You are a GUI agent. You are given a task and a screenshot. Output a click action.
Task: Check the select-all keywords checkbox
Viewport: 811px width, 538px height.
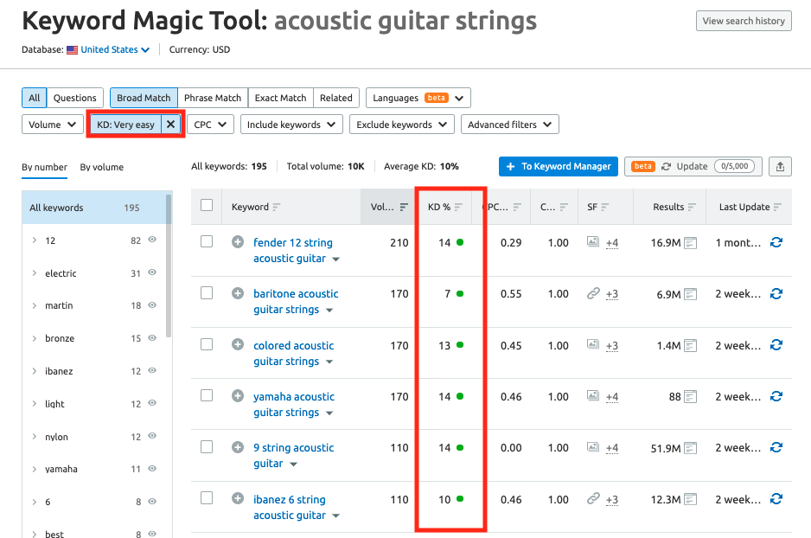207,206
